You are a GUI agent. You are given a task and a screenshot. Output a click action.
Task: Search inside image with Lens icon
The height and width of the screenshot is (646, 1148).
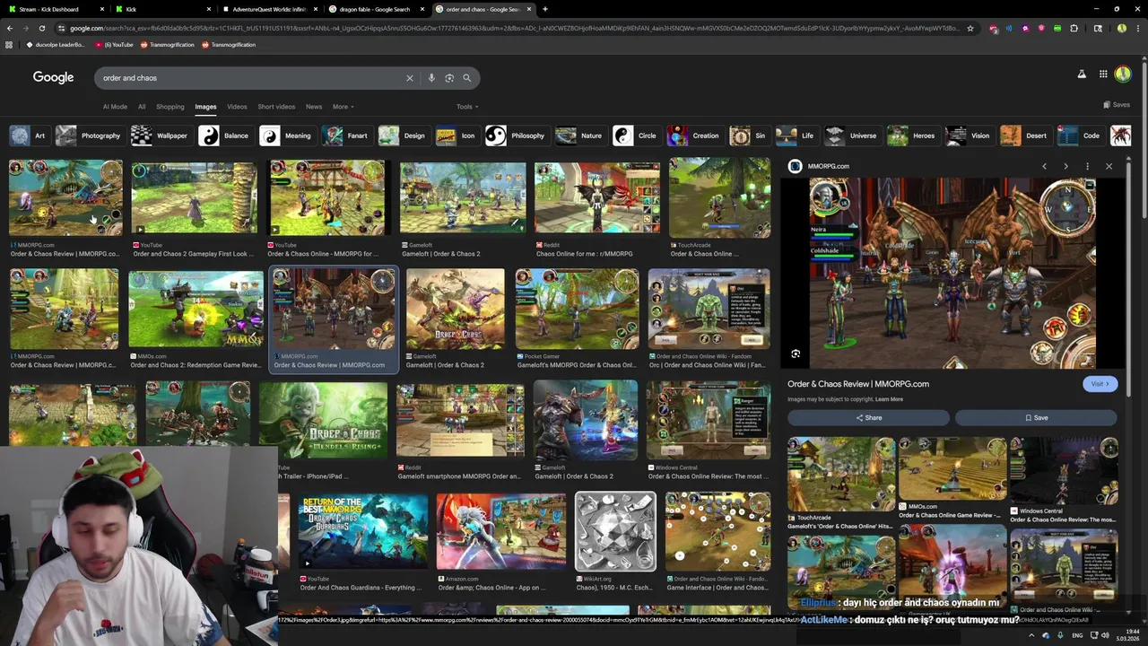coord(796,354)
